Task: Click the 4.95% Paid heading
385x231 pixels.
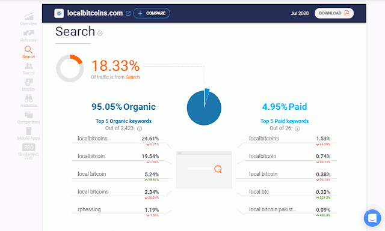Action: pos(285,107)
